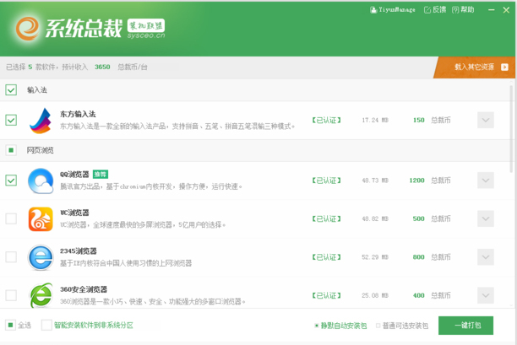Click YiyunManage username text
The height and width of the screenshot is (345, 517).
coord(397,10)
